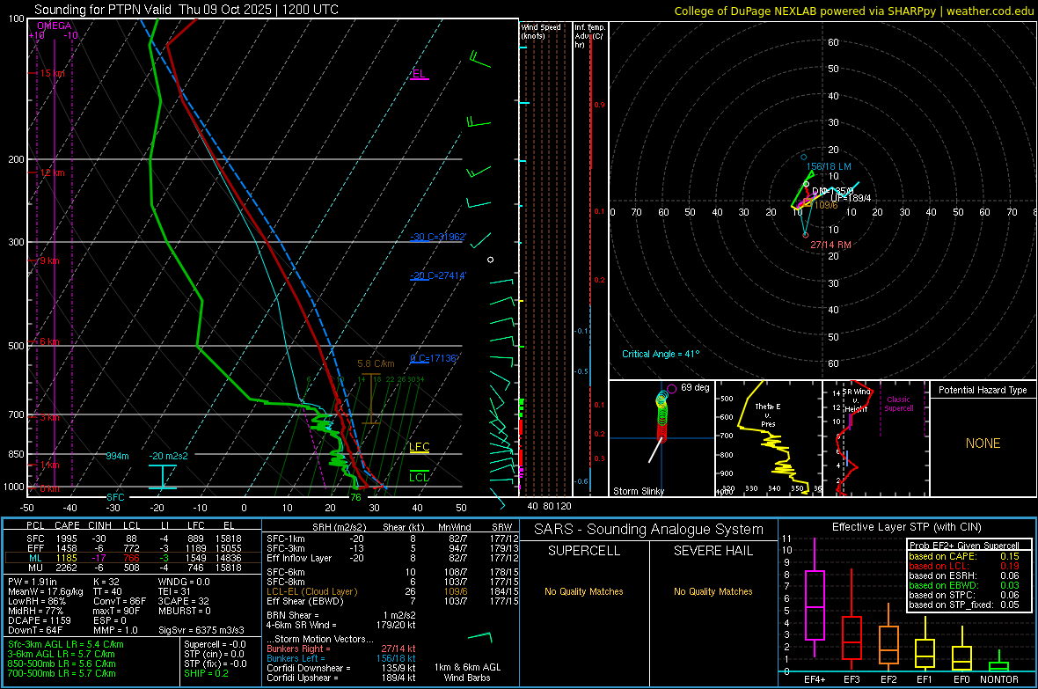Click the 'Inf. Temp. Adv.' panel header

[589, 36]
